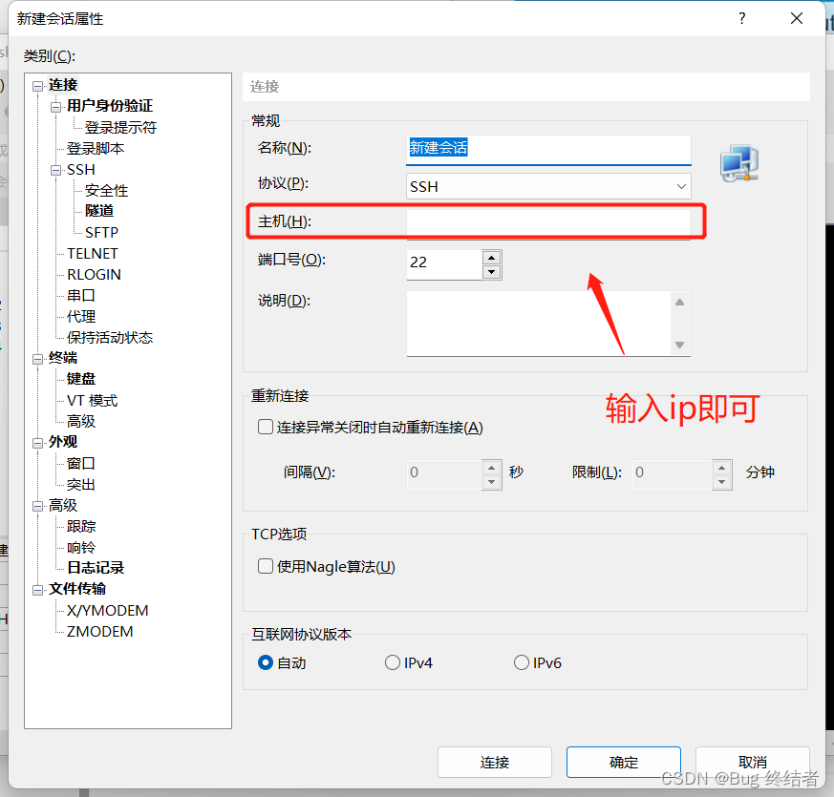Increase port number with up arrow

coord(491,257)
